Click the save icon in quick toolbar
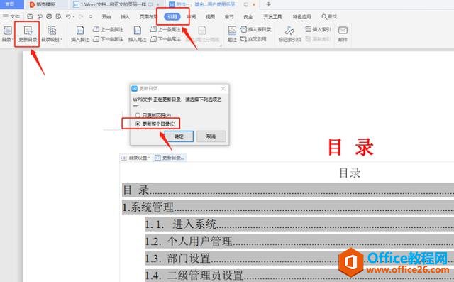This screenshot has height=282, width=454. (x=30, y=16)
